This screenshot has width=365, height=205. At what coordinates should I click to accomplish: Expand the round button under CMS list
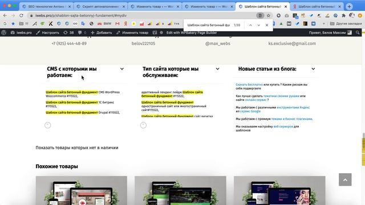(48, 125)
